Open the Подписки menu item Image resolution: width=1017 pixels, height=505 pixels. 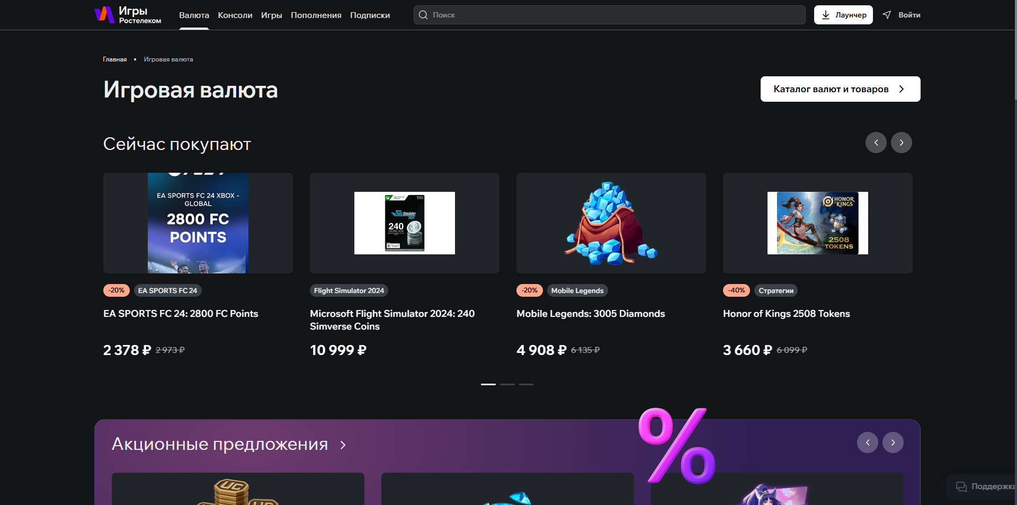(370, 15)
